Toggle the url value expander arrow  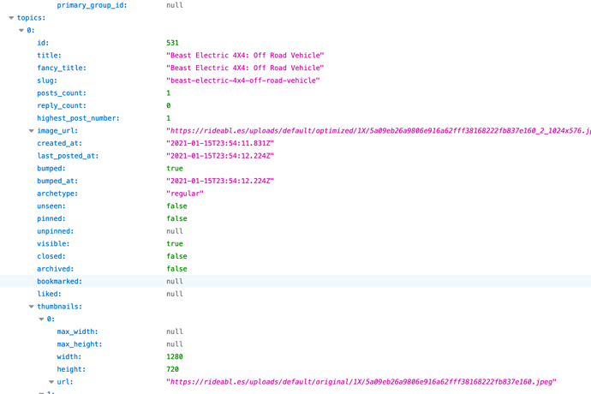point(51,382)
